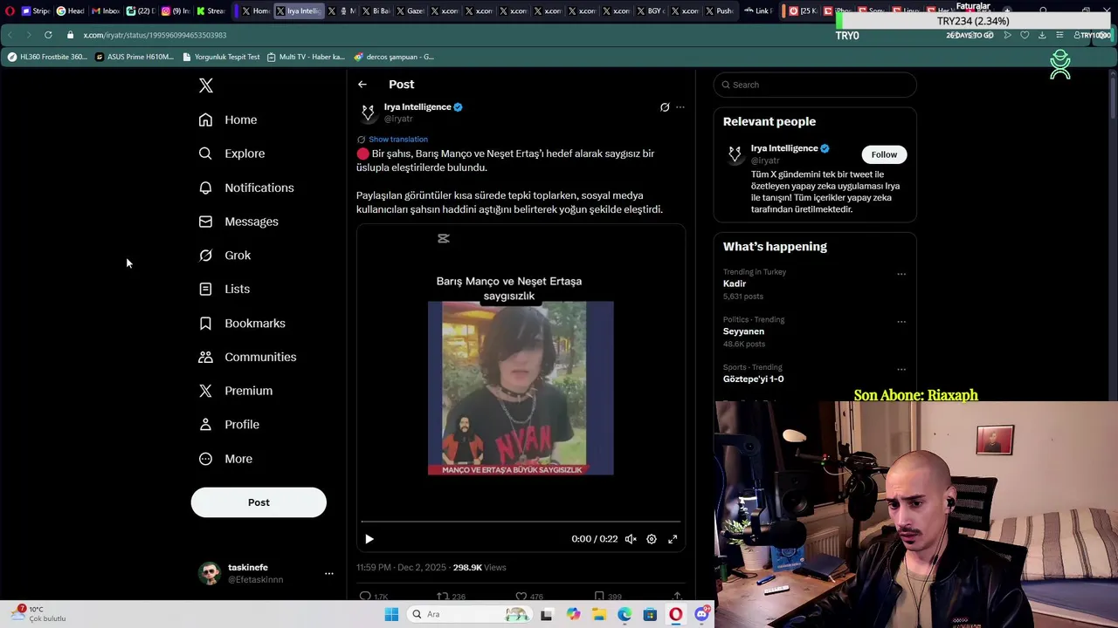This screenshot has height=628, width=1118.
Task: Click the @iryatr handle in the post
Action: tap(398, 119)
